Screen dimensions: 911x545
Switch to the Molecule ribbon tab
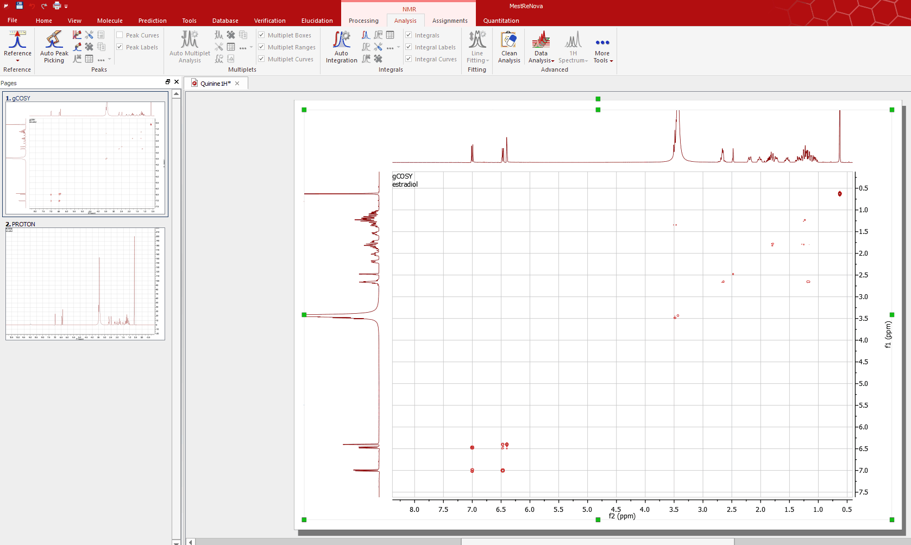pyautogui.click(x=110, y=21)
